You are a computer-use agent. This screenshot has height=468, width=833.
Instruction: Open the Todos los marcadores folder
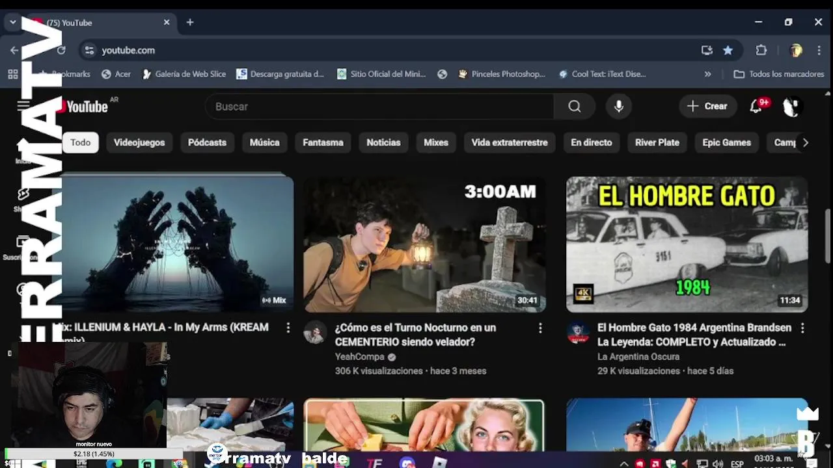(x=778, y=74)
